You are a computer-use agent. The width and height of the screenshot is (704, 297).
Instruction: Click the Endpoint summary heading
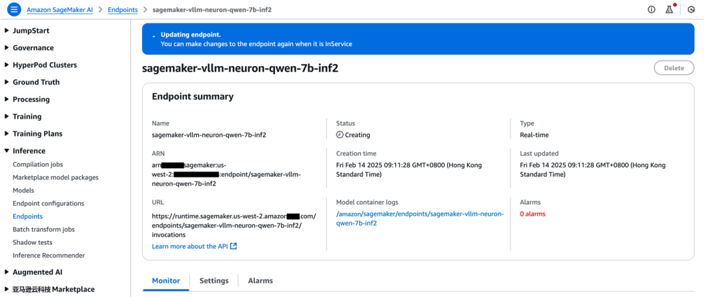click(192, 96)
